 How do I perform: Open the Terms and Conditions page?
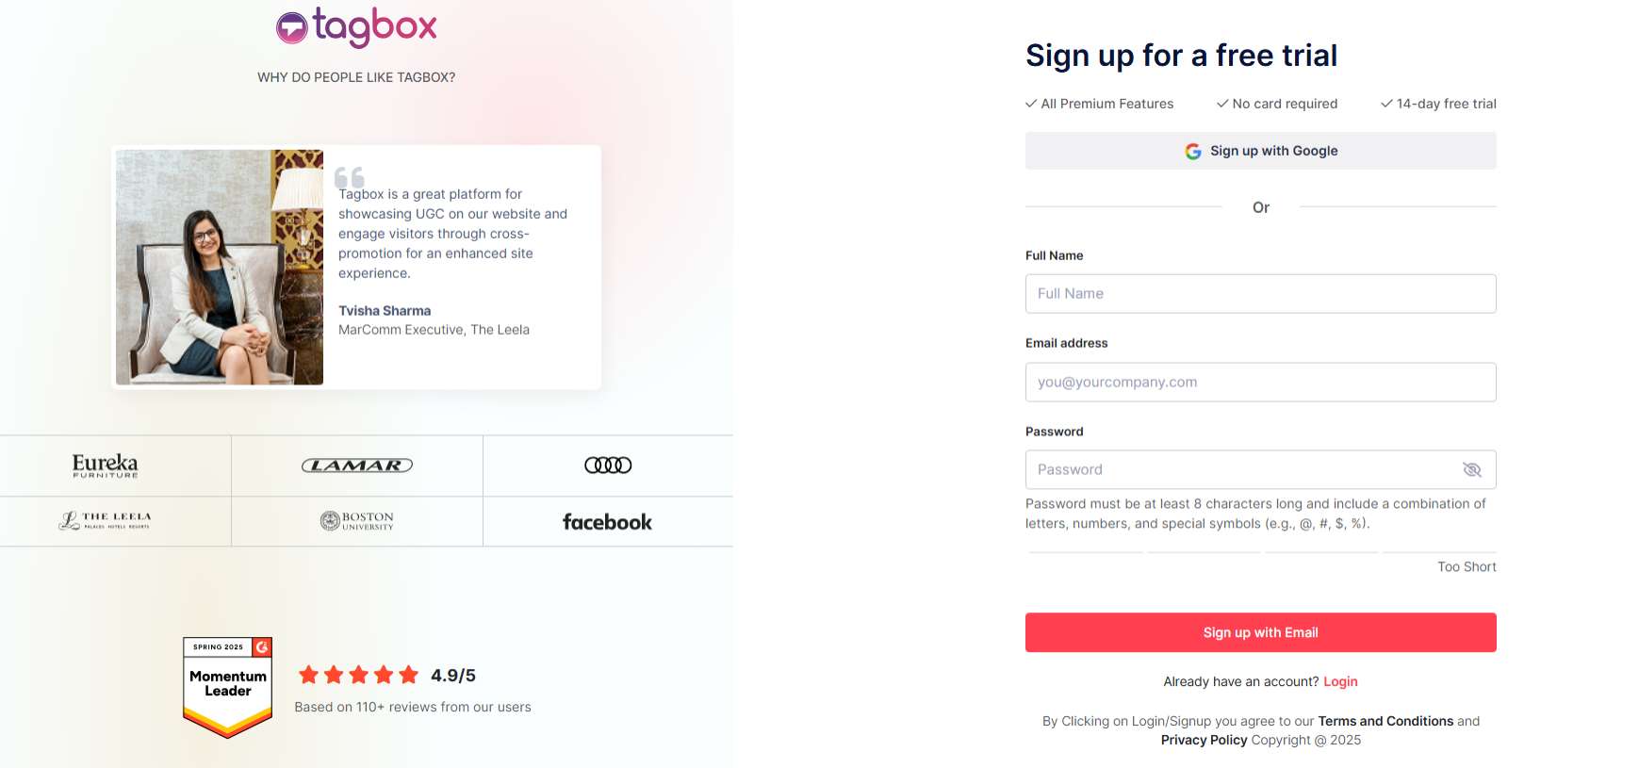(x=1385, y=721)
